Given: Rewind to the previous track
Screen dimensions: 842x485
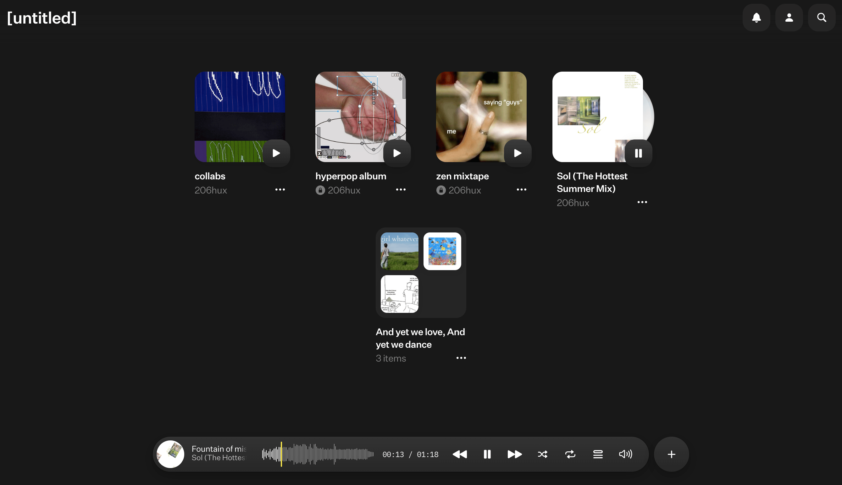Looking at the screenshot, I should point(460,454).
